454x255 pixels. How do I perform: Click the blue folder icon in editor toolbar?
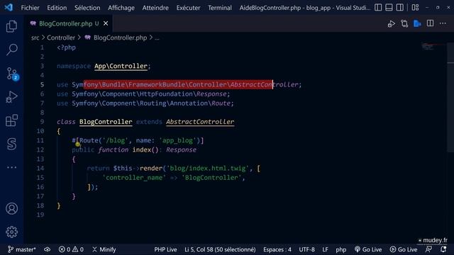click(x=417, y=23)
